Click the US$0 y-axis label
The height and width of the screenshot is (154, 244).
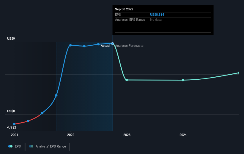pos(11,111)
